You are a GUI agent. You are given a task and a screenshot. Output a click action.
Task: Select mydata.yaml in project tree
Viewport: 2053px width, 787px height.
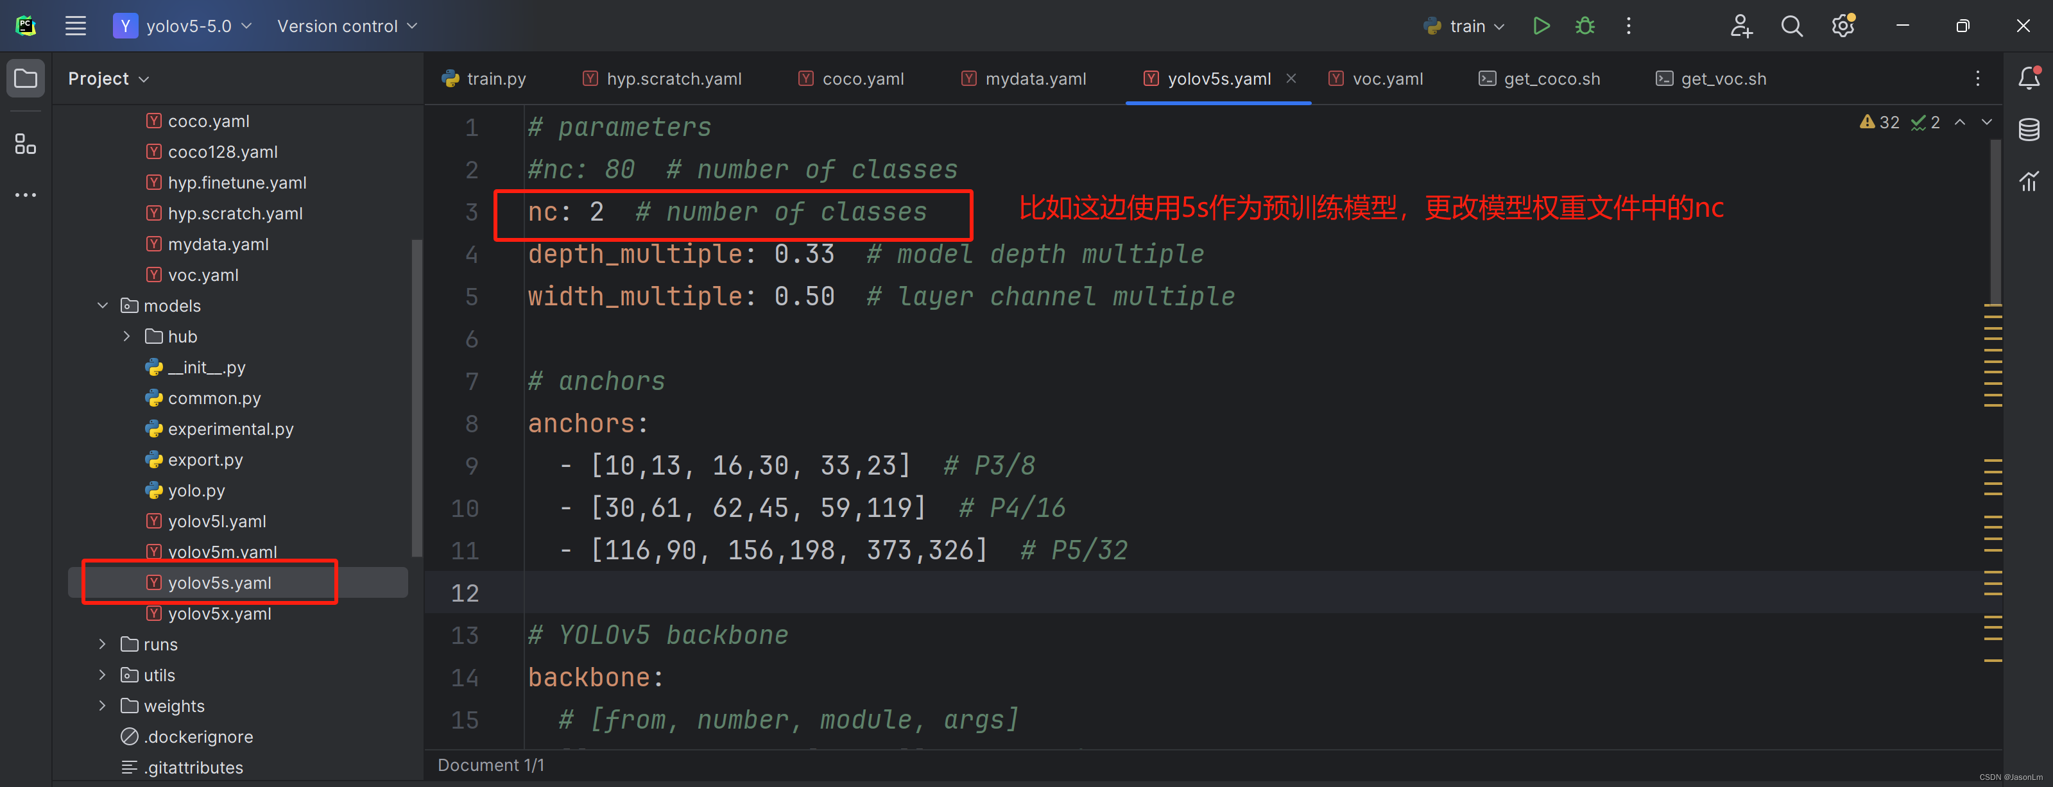pos(218,244)
